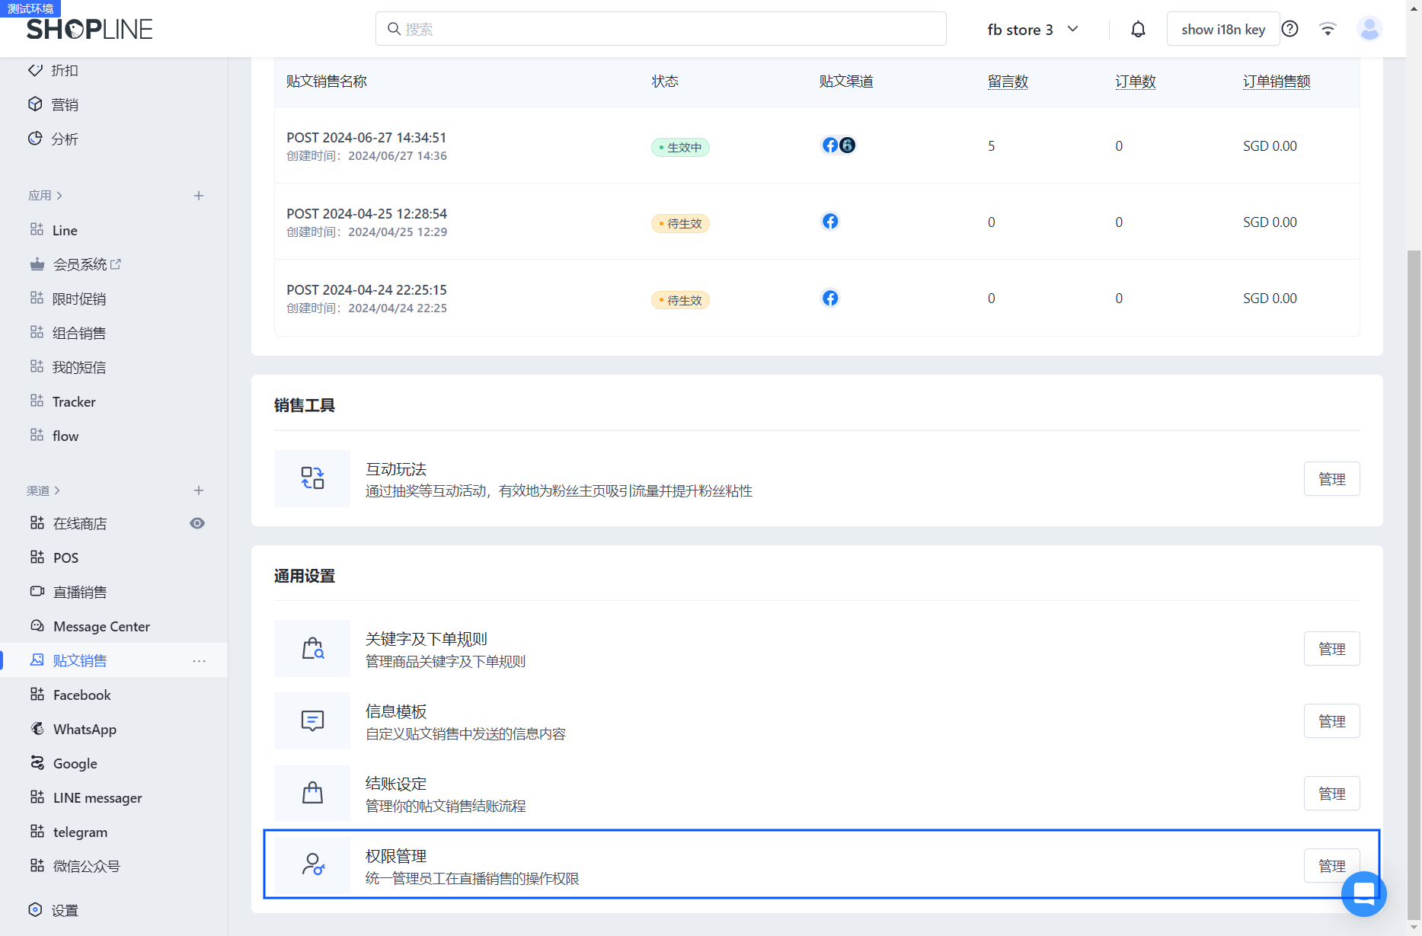Click the 互动玩法 icon tile
1422x936 pixels.
tap(312, 478)
